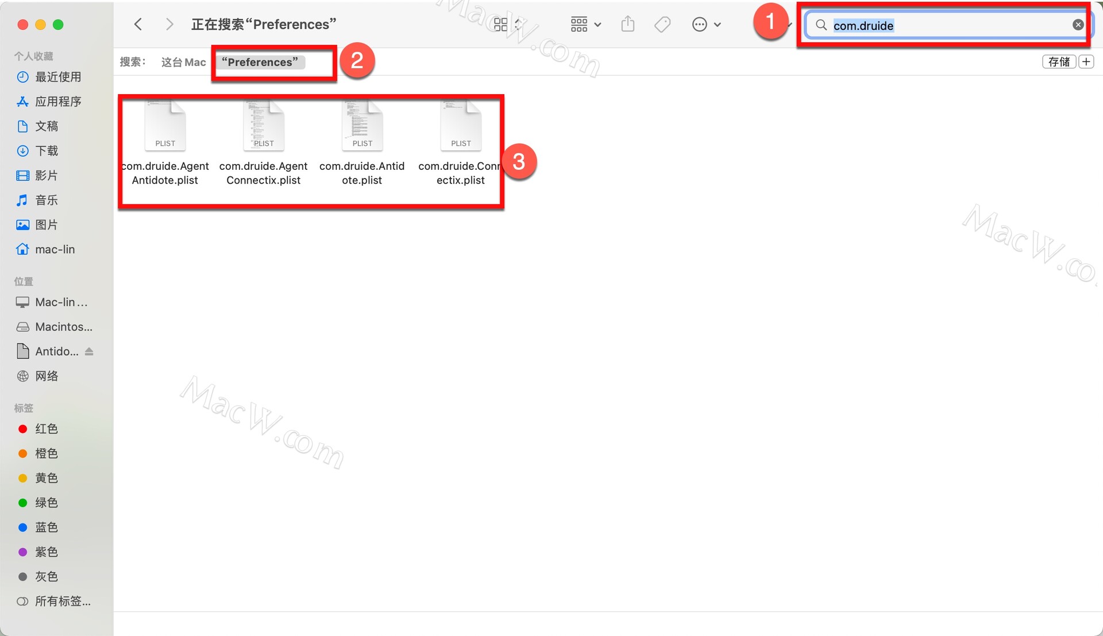Switch to icon grid view
Screen dimensions: 1103x636
[501, 24]
